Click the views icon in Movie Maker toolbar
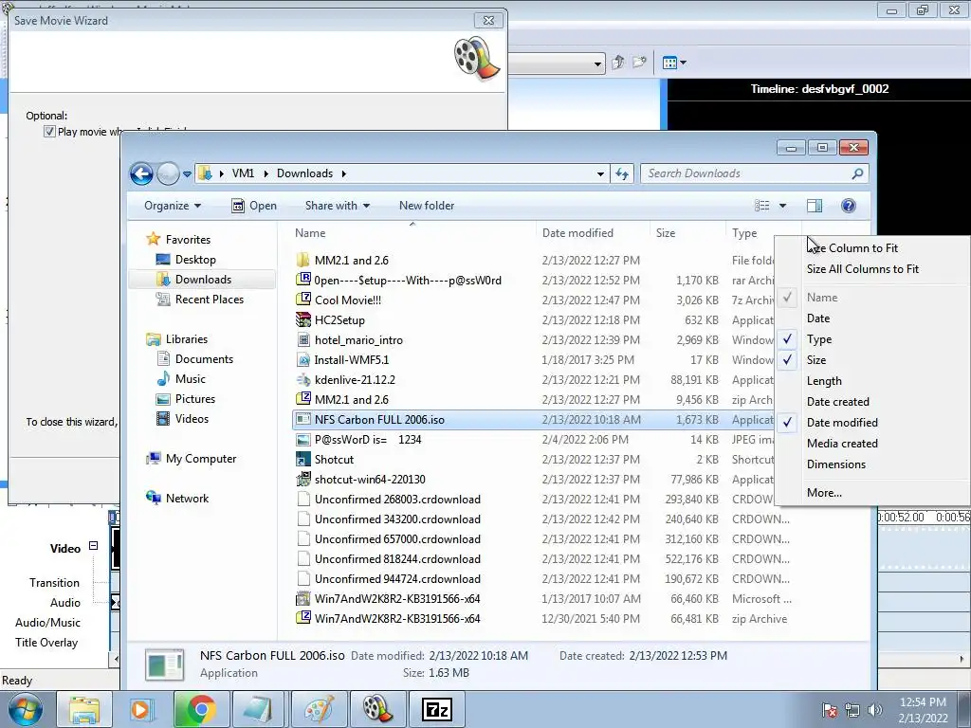This screenshot has height=728, width=971. click(x=670, y=63)
